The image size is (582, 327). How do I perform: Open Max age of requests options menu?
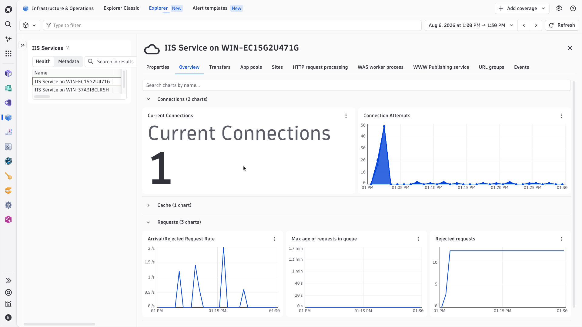click(x=418, y=239)
